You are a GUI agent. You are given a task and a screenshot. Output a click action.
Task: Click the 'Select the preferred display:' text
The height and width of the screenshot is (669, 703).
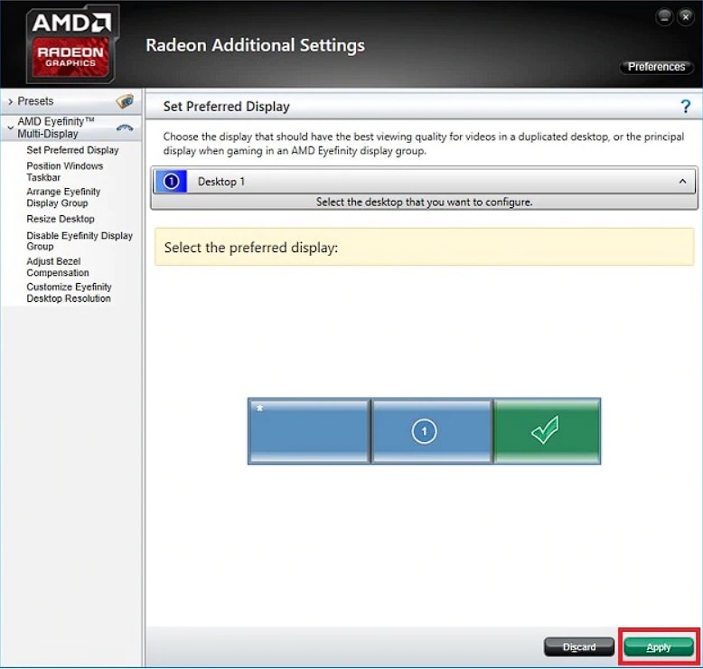(x=251, y=248)
